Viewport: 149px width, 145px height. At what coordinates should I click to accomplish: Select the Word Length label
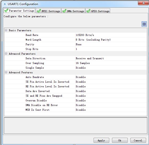[x=33, y=40]
